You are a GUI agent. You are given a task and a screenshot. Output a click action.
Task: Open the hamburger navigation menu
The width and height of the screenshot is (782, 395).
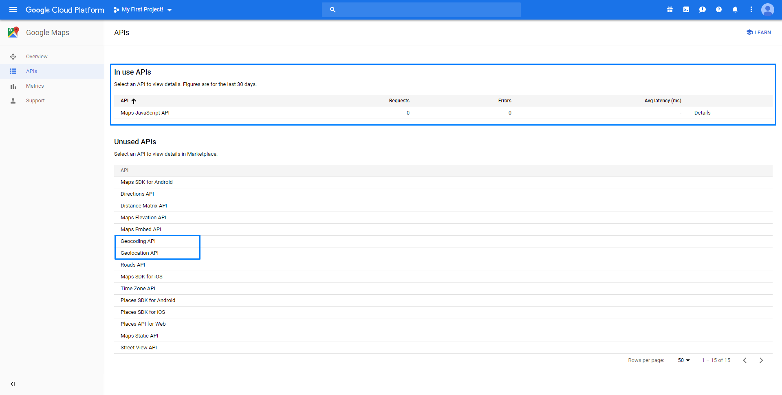click(13, 9)
